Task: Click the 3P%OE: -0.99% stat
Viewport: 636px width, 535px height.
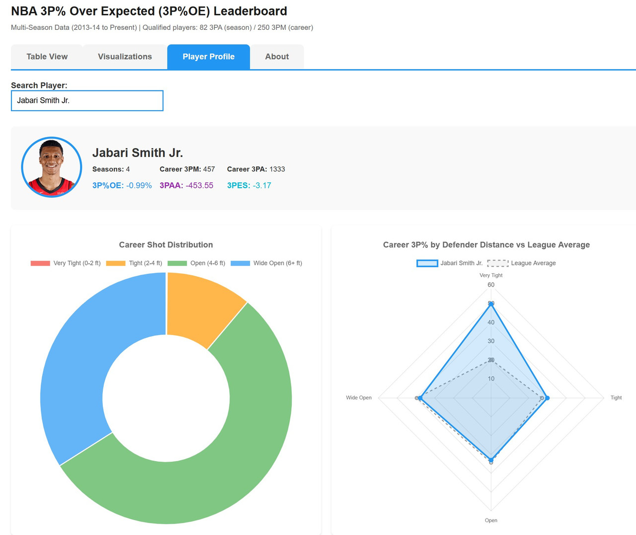Action: [122, 185]
